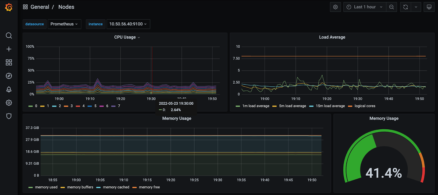Switch to TV cycle view mode
Image resolution: width=438 pixels, height=195 pixels.
429,7
